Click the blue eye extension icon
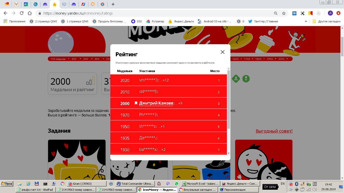This screenshot has width=344, height=193. [x=294, y=13]
